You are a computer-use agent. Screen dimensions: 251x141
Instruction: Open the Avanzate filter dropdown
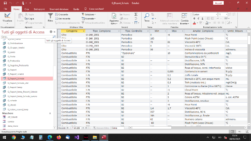pos(89,19)
